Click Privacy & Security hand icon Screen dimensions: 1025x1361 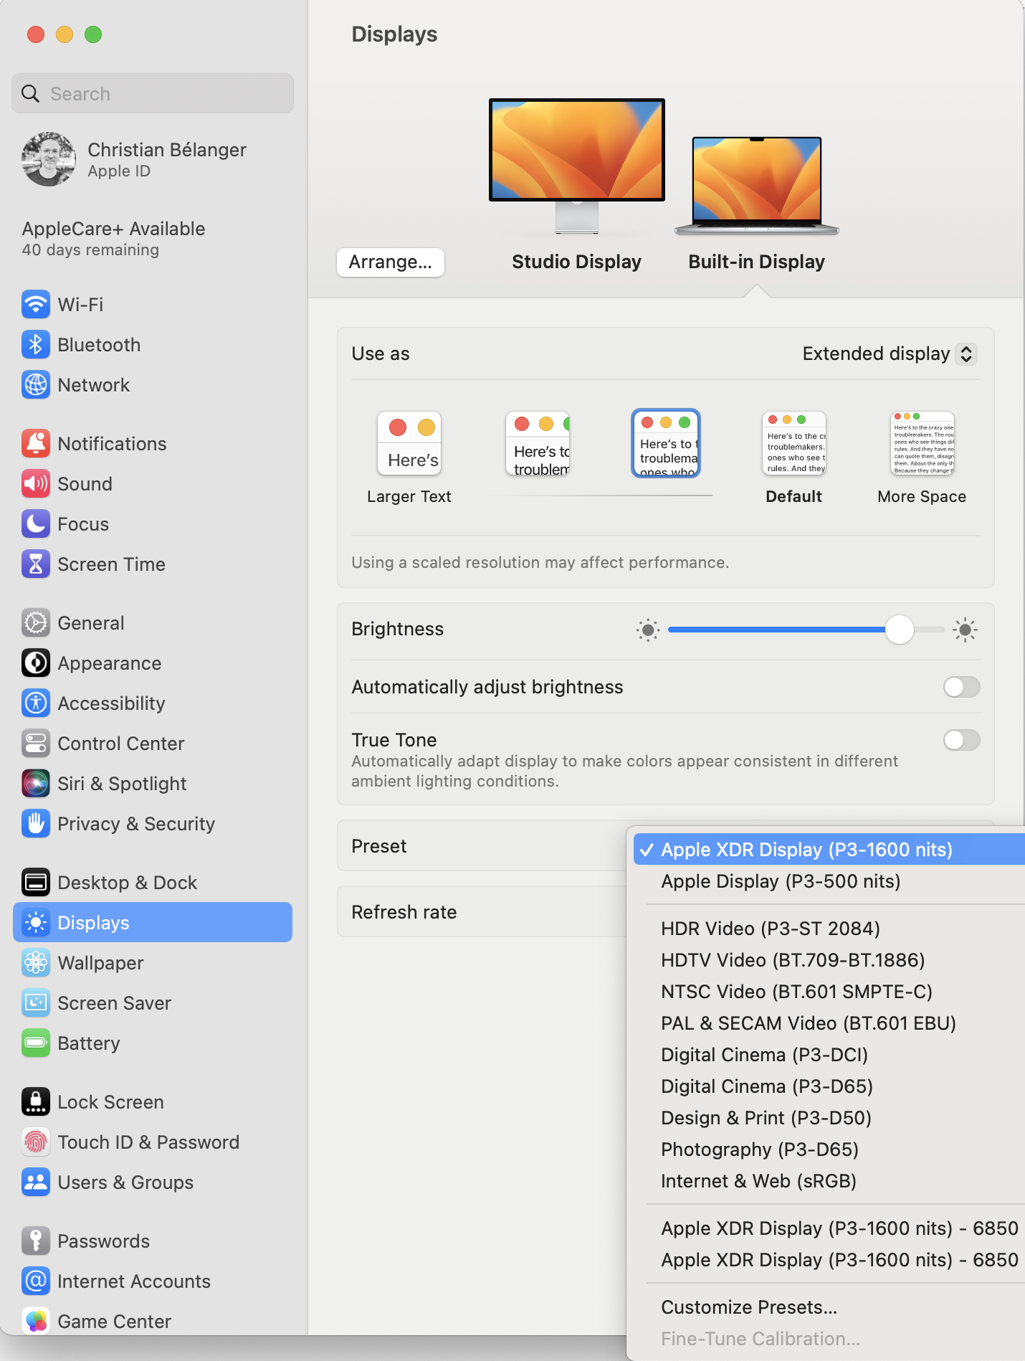(x=36, y=823)
